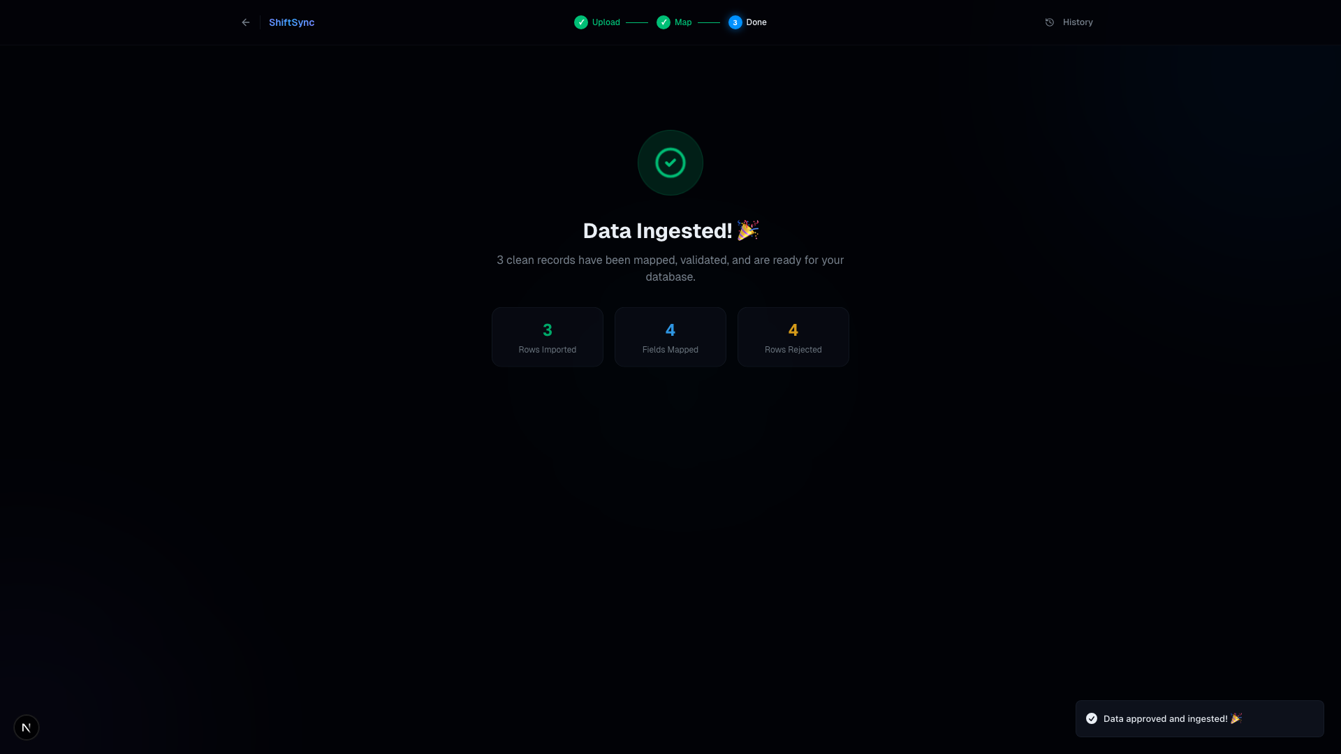
Task: Select the Upload step label
Action: pos(606,22)
